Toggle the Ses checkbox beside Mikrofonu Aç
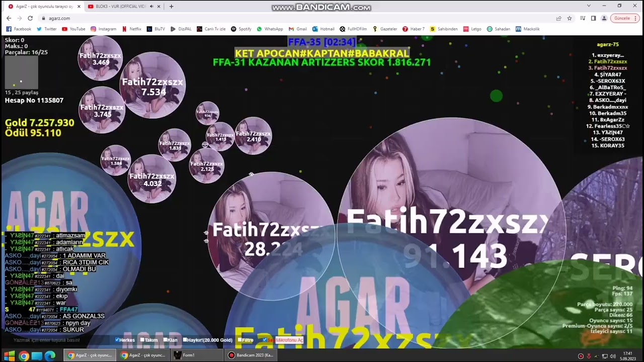The image size is (644, 362). pos(265,340)
